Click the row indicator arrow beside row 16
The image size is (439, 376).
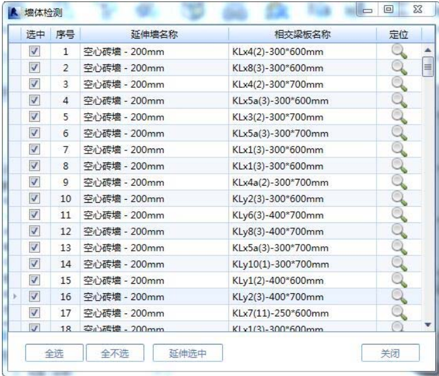(x=15, y=296)
